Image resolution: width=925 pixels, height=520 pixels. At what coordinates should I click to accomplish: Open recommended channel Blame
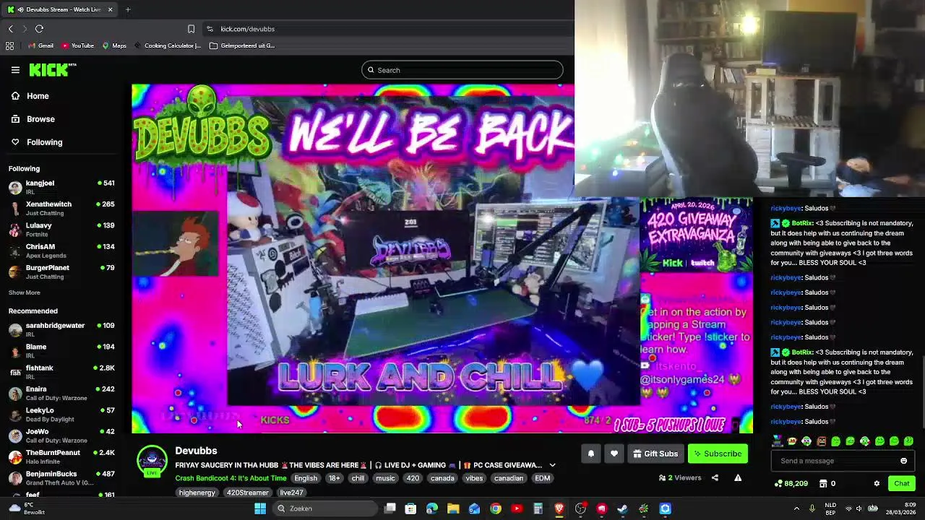point(62,351)
